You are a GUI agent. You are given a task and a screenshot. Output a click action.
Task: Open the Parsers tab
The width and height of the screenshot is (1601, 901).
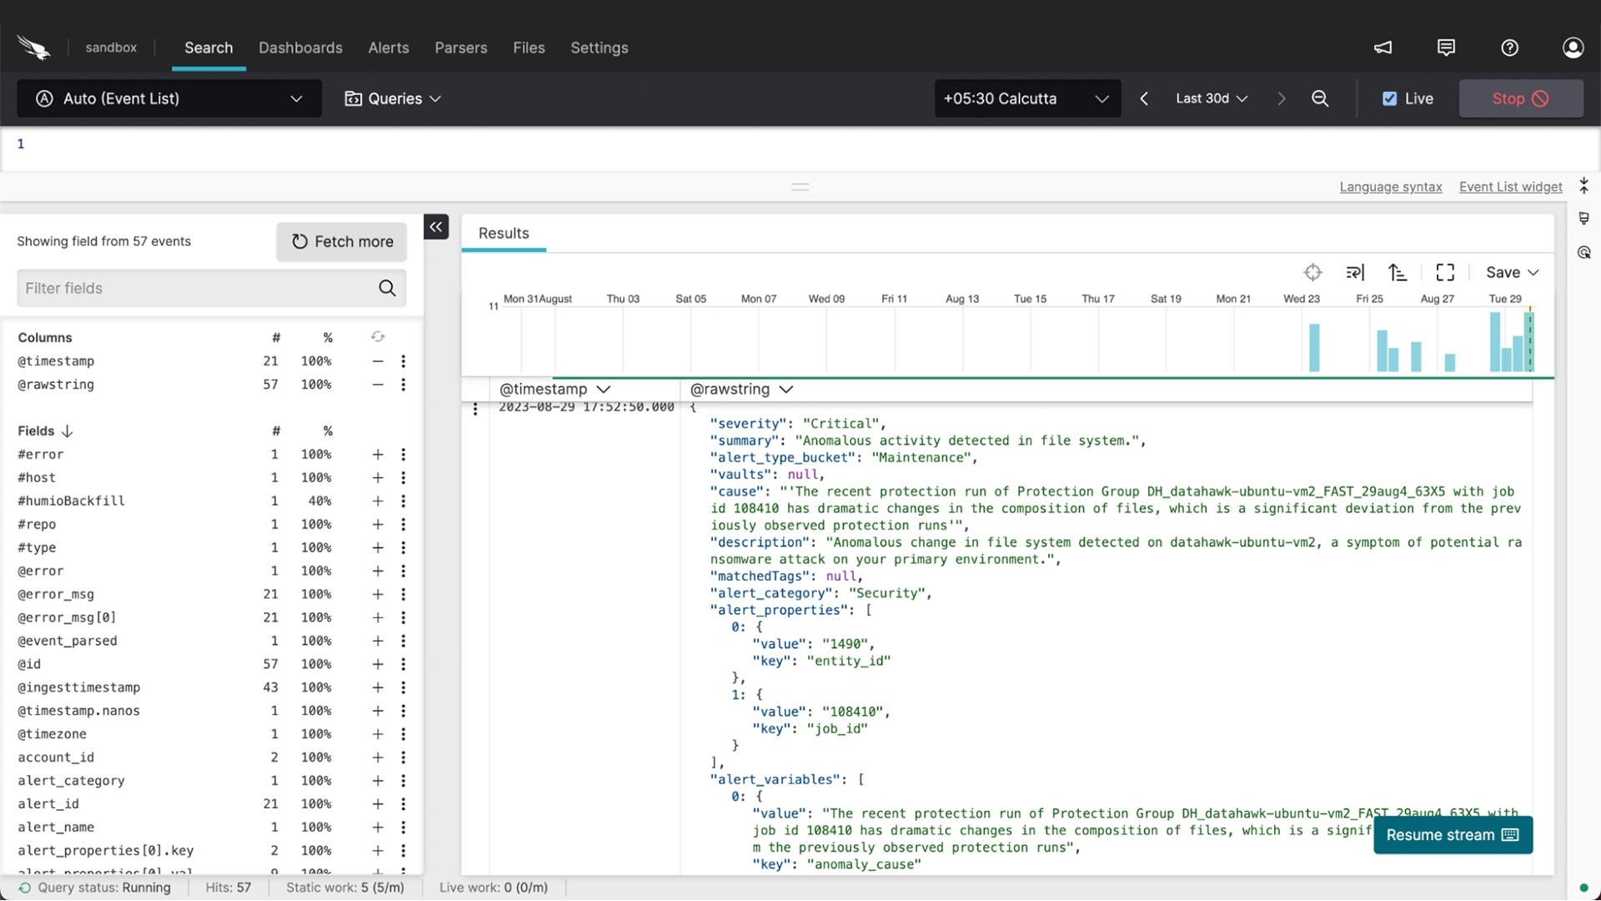point(460,48)
